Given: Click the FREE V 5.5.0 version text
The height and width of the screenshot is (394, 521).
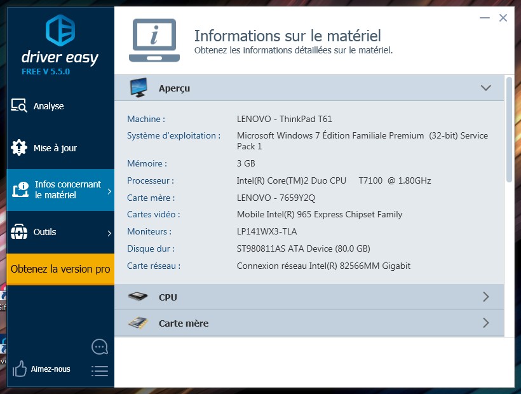Looking at the screenshot, I should (46, 71).
